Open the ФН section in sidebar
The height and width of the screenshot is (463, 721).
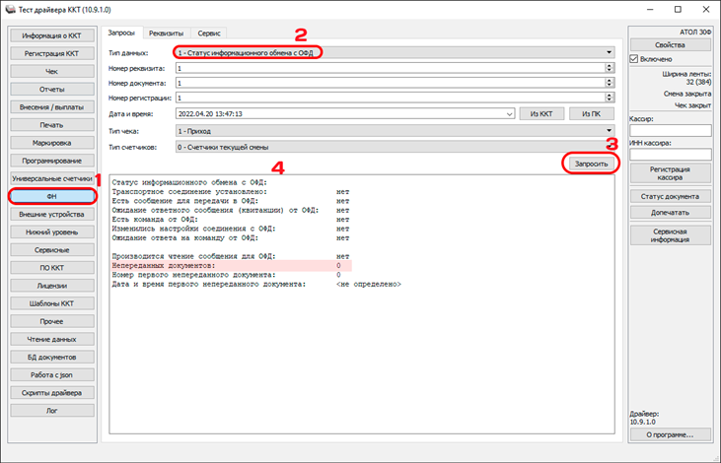pos(52,196)
